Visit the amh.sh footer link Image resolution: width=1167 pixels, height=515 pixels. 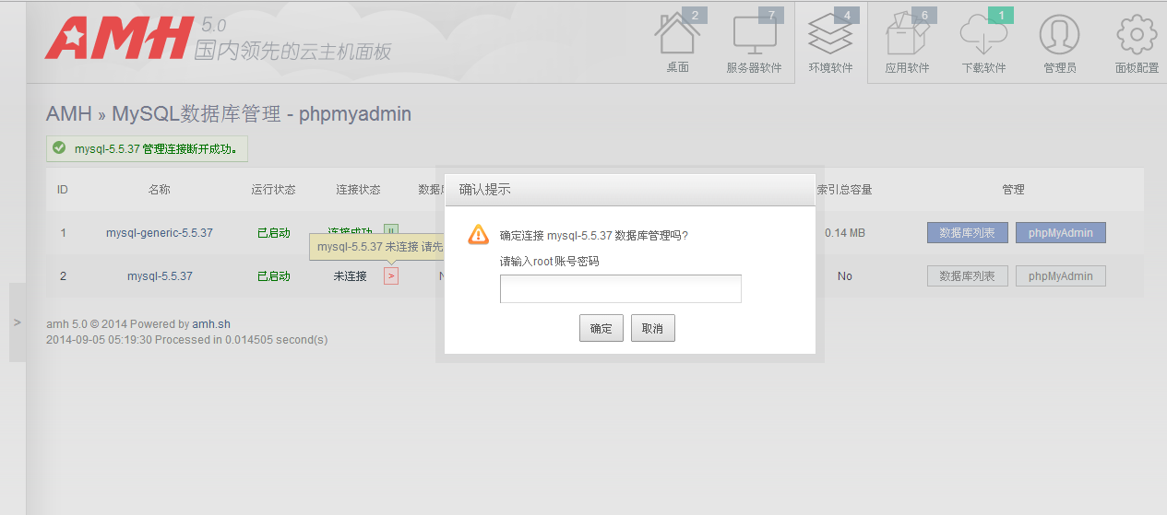point(211,324)
